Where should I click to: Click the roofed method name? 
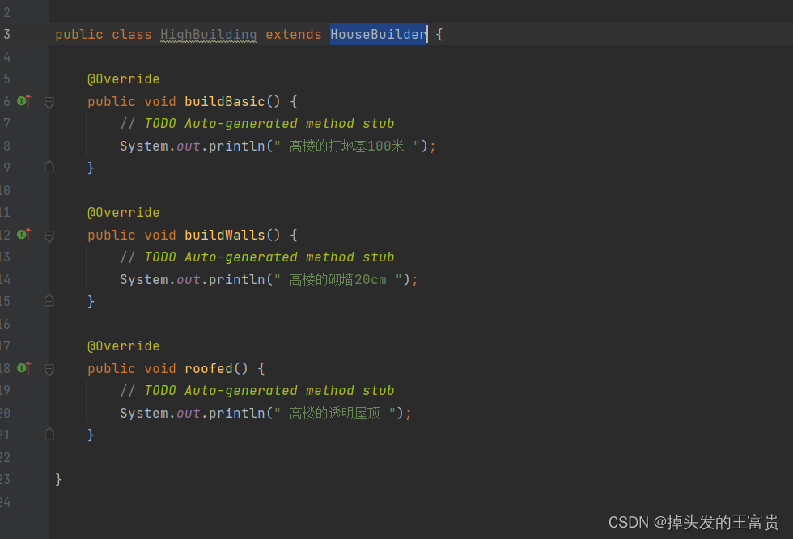[209, 368]
